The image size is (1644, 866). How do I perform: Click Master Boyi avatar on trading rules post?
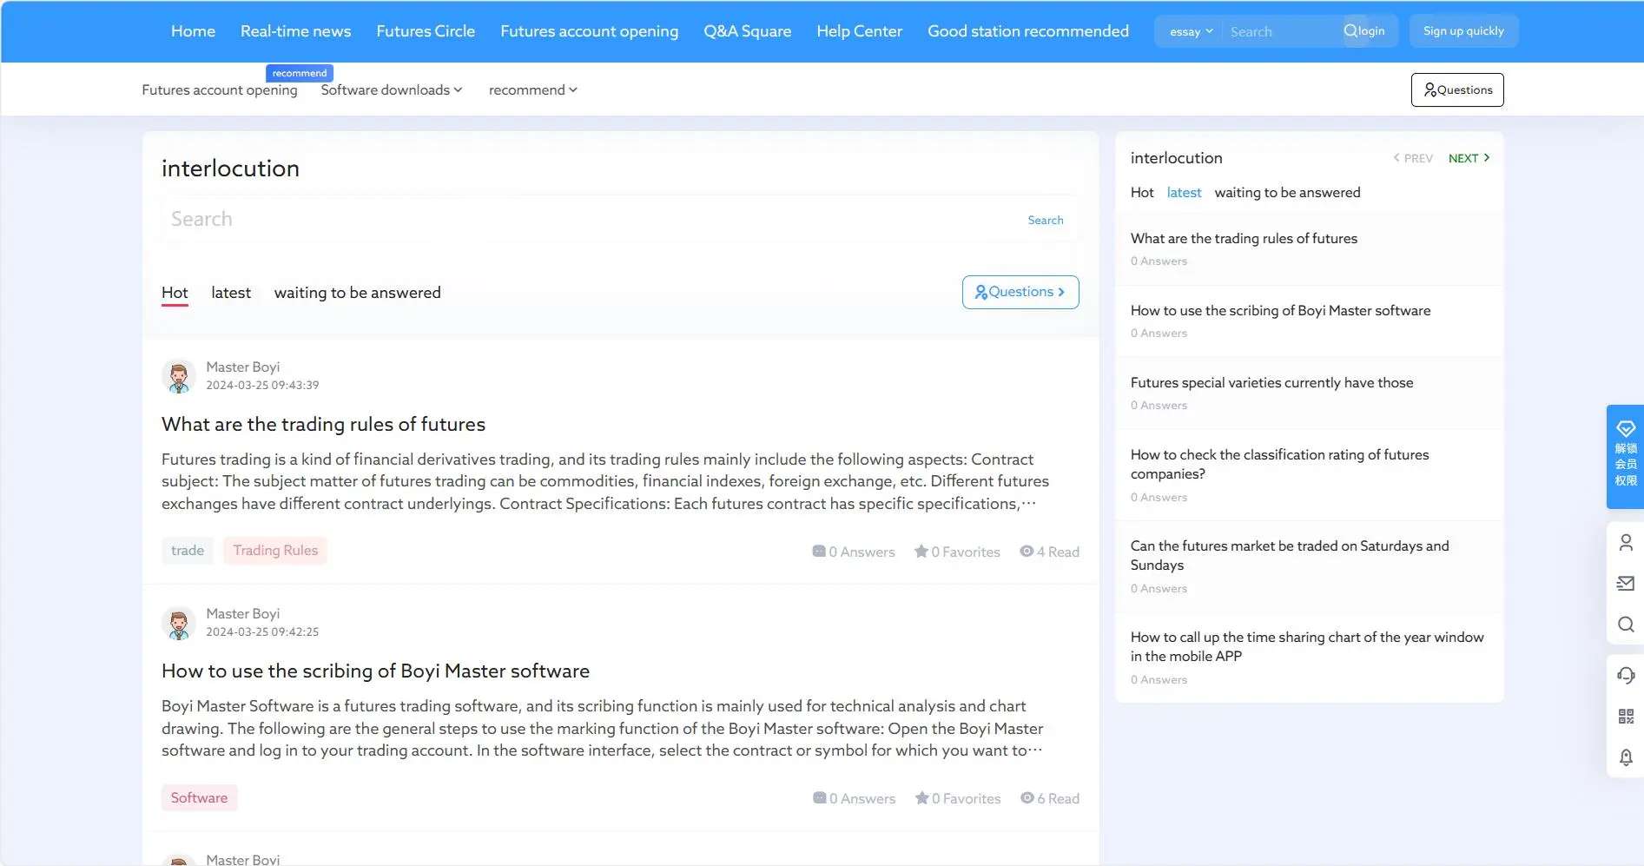[x=179, y=376]
